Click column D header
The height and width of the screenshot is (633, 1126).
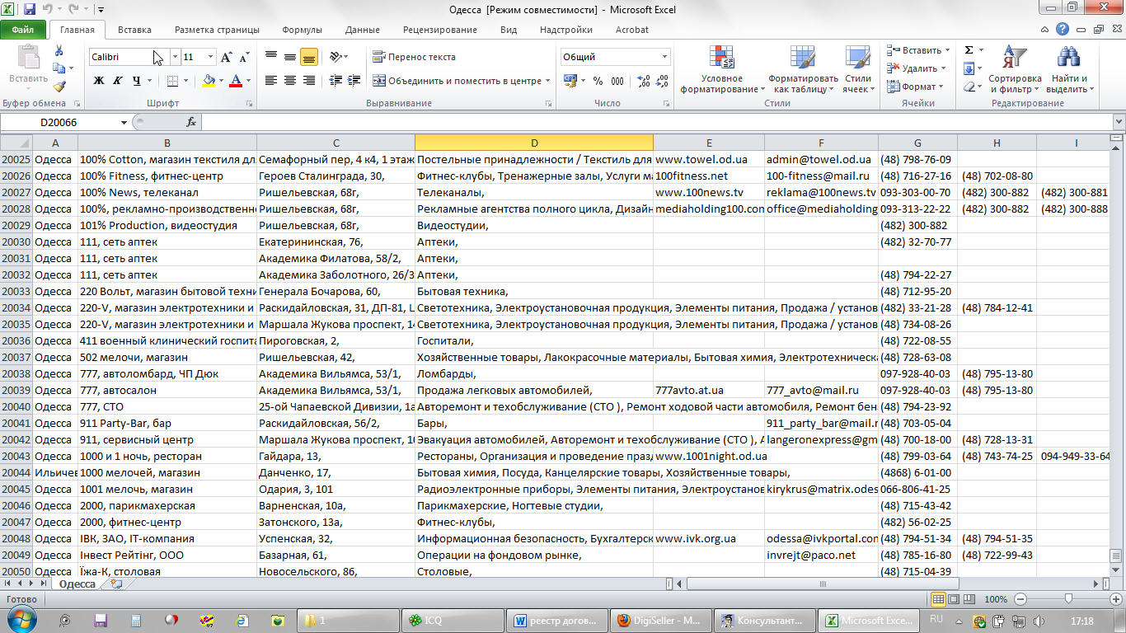pyautogui.click(x=534, y=143)
